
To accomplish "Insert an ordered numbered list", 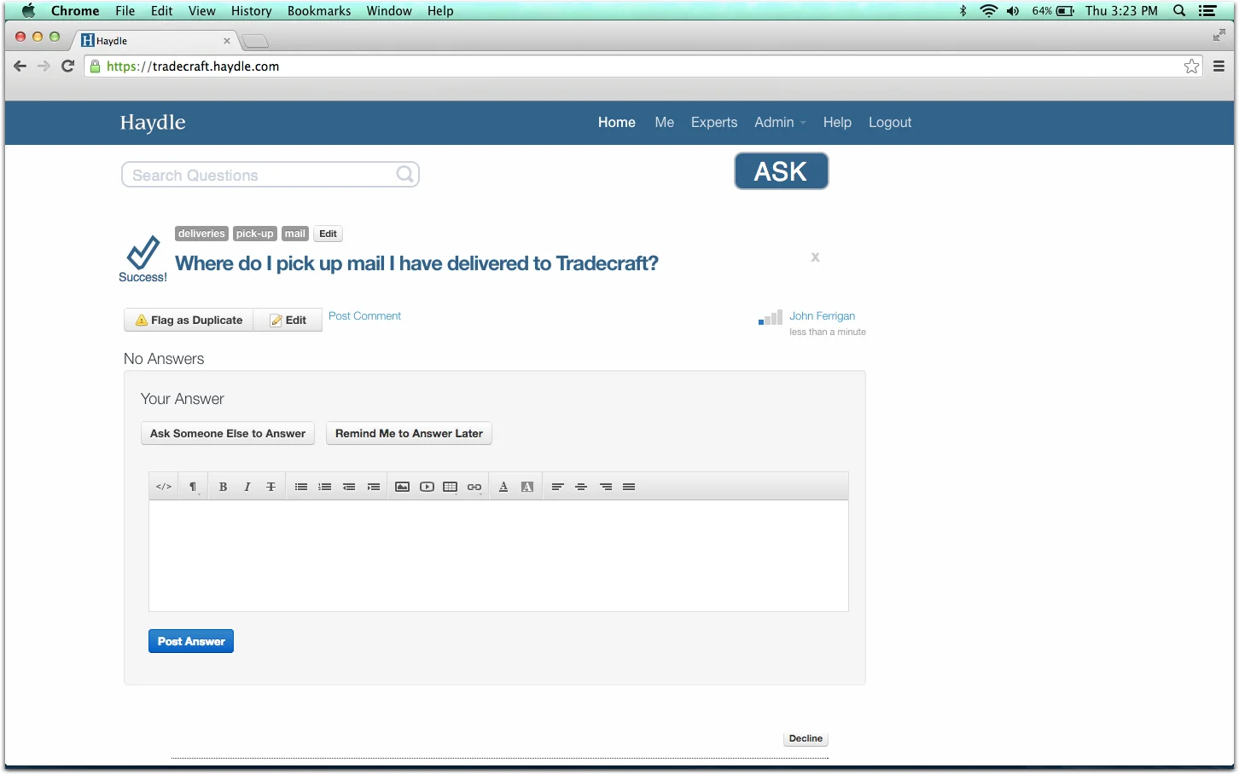I will coord(325,487).
